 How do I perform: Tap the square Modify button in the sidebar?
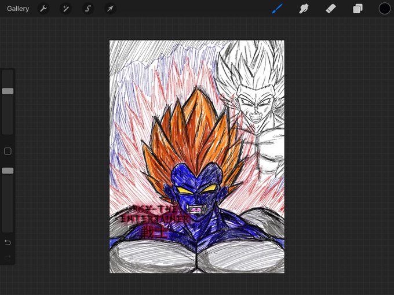click(x=8, y=152)
